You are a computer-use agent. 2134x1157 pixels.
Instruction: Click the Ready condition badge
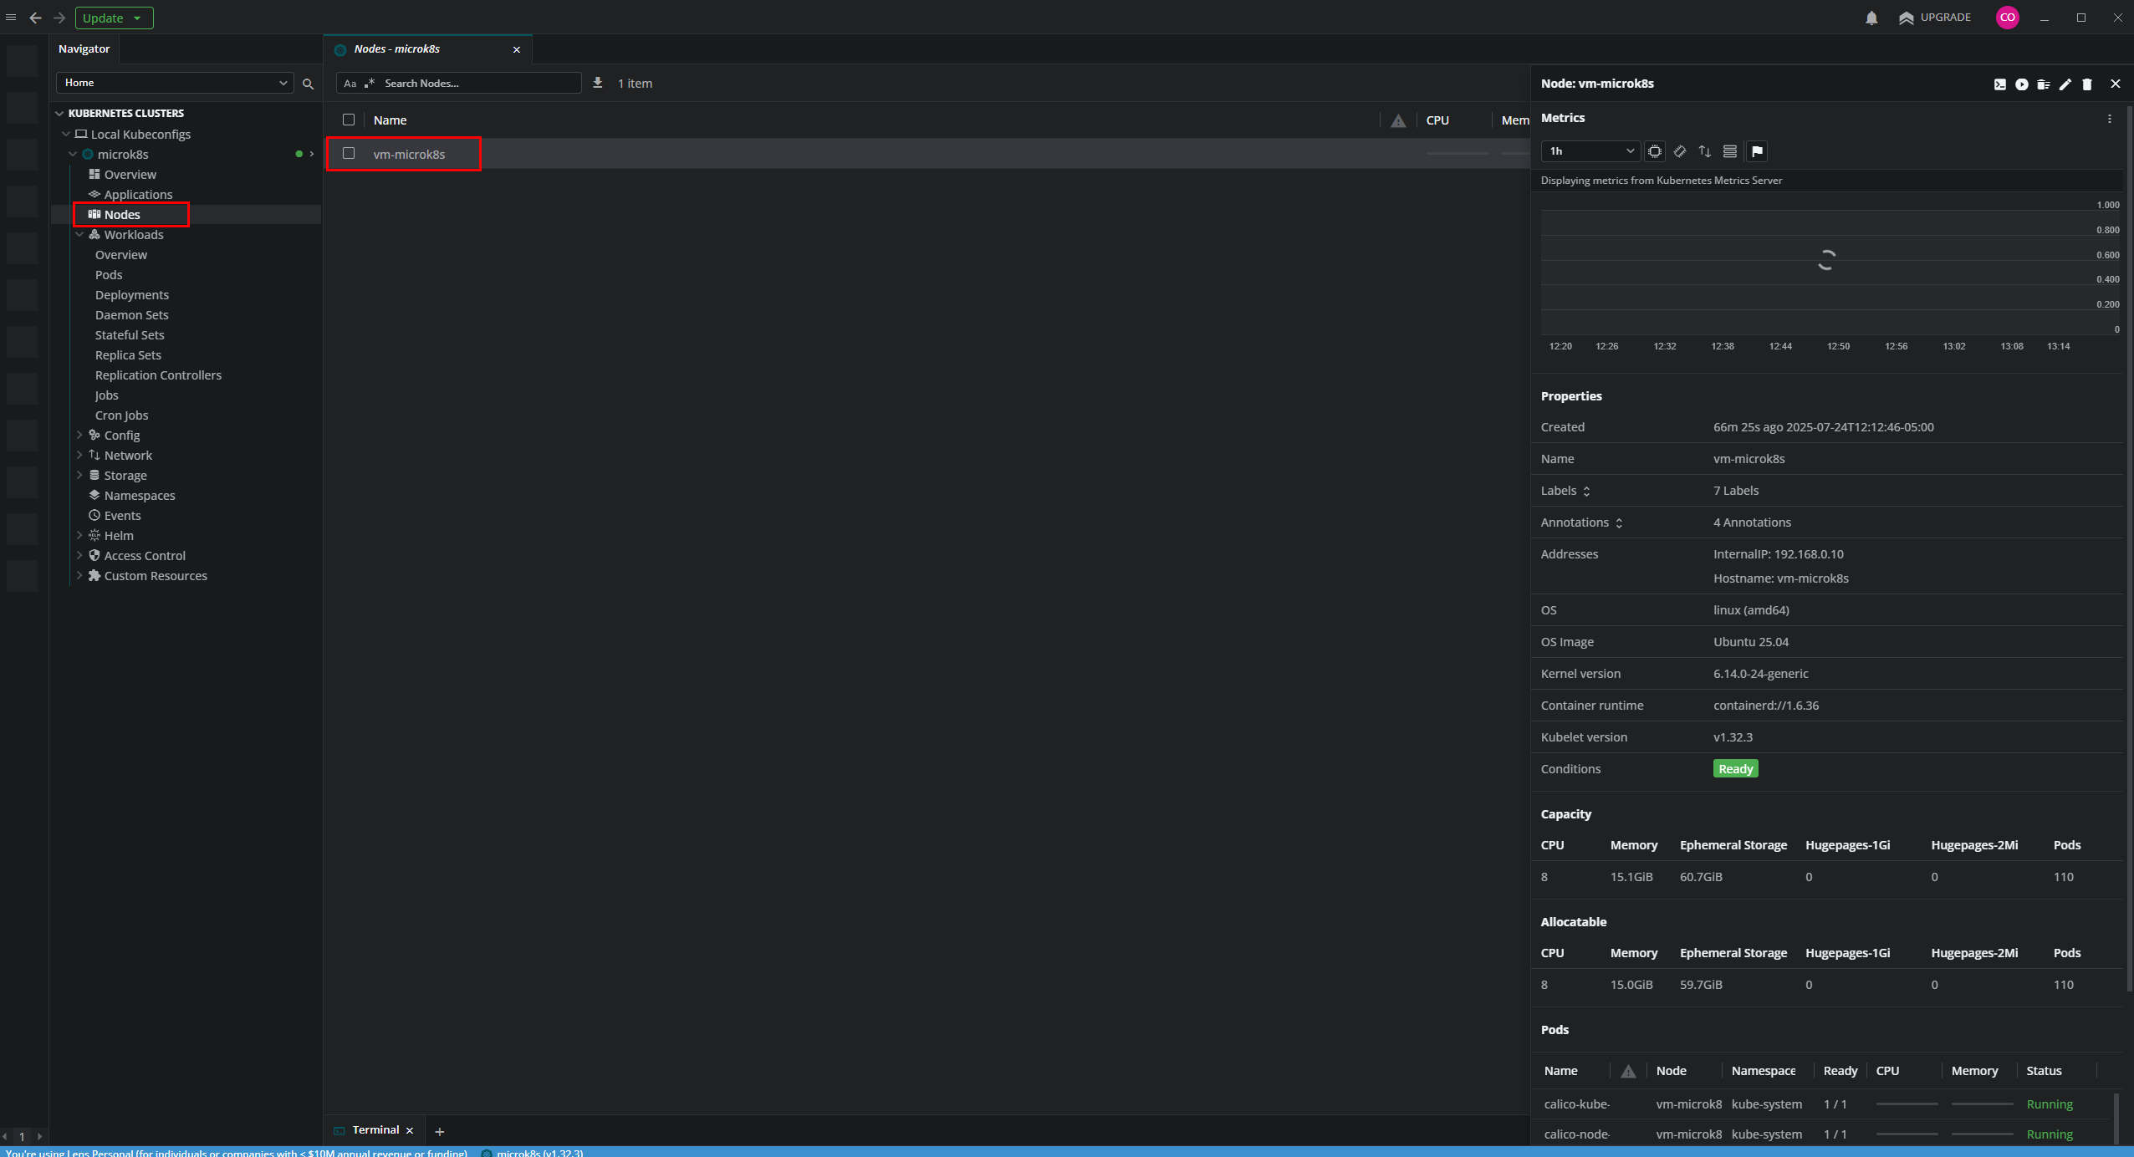click(x=1736, y=769)
